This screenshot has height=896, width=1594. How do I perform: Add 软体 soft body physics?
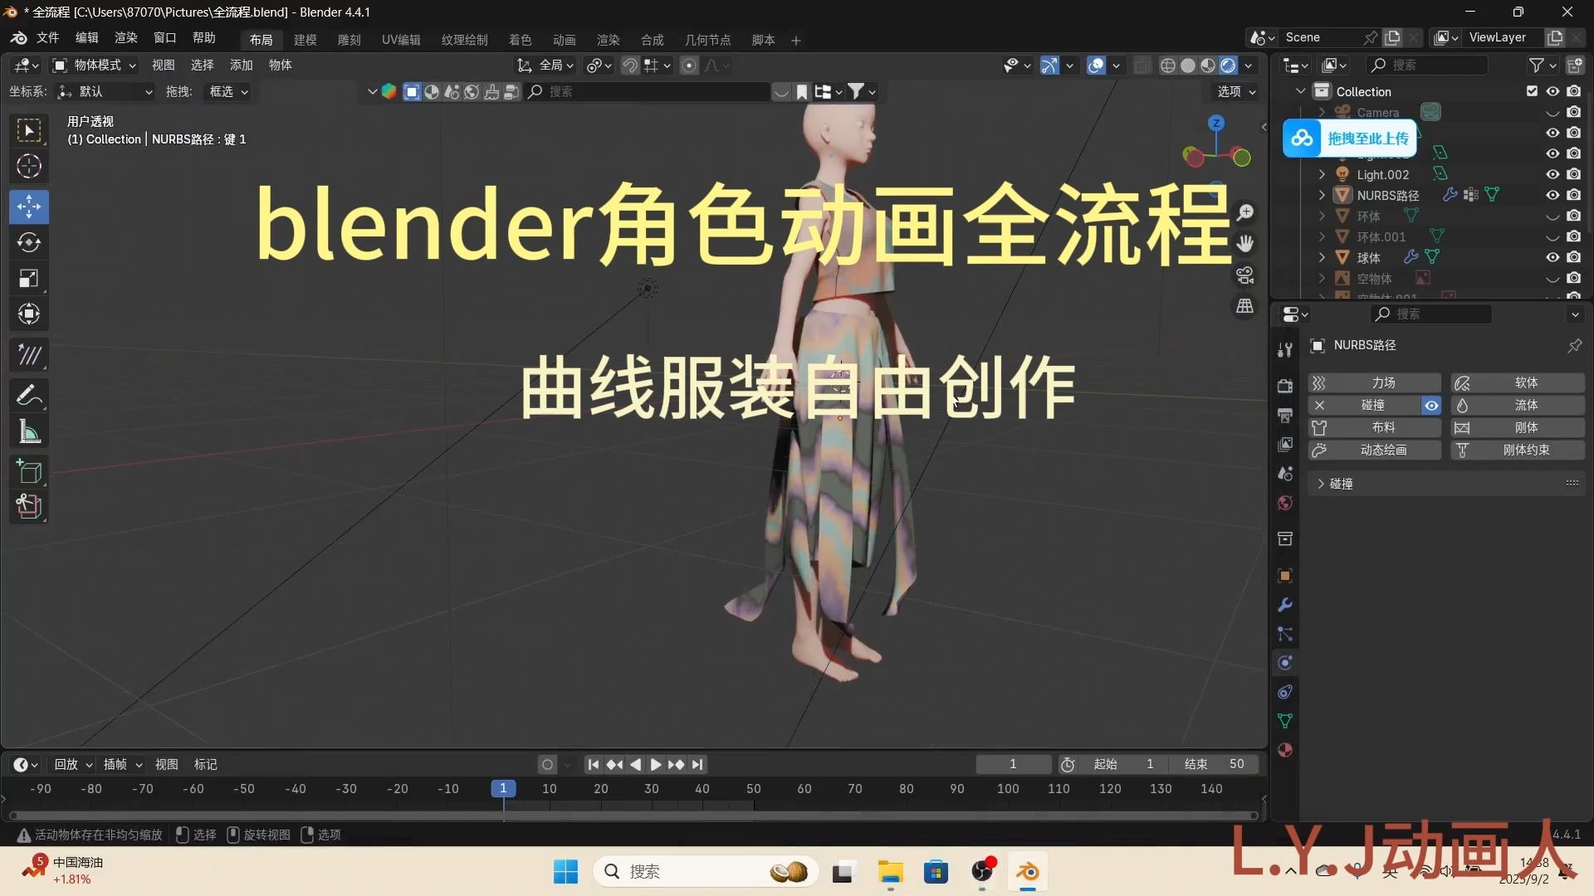pyautogui.click(x=1518, y=382)
